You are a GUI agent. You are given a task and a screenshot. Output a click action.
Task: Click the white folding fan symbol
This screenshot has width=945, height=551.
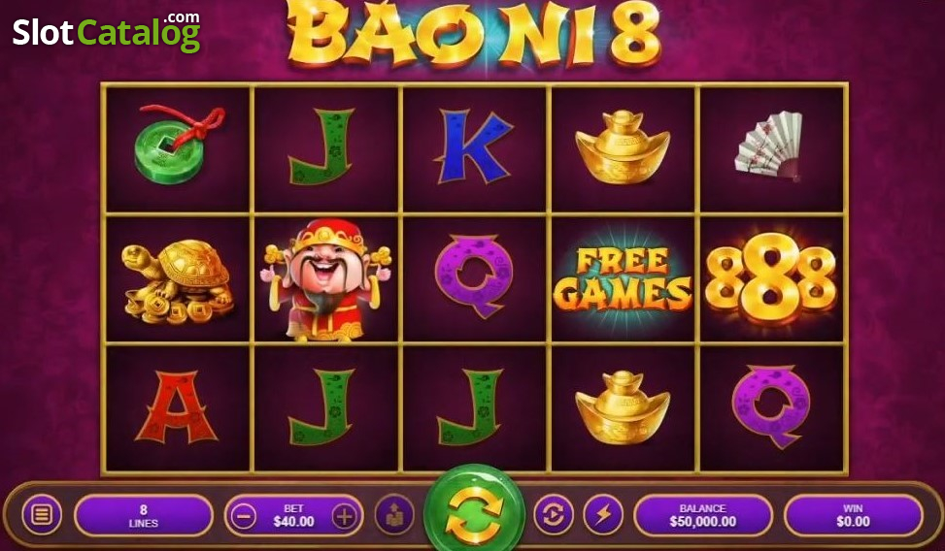pyautogui.click(x=769, y=146)
